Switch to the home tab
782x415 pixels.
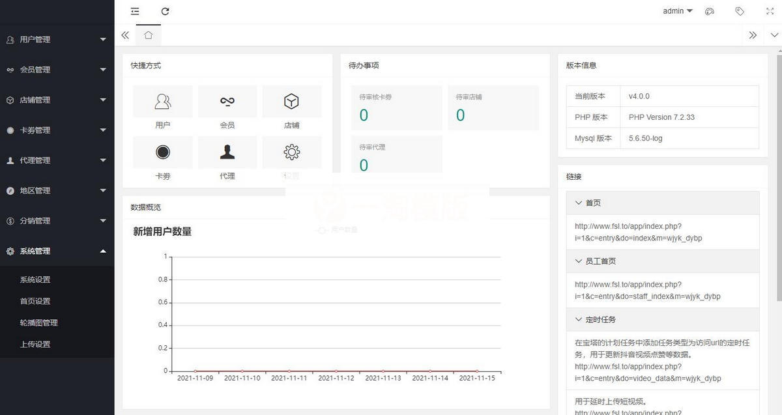[148, 35]
